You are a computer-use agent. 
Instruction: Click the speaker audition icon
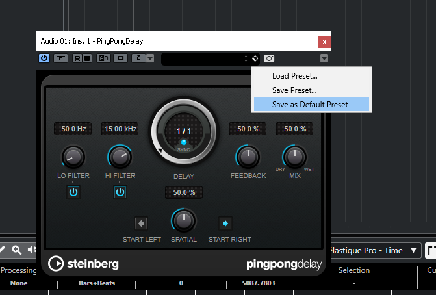(x=31, y=250)
